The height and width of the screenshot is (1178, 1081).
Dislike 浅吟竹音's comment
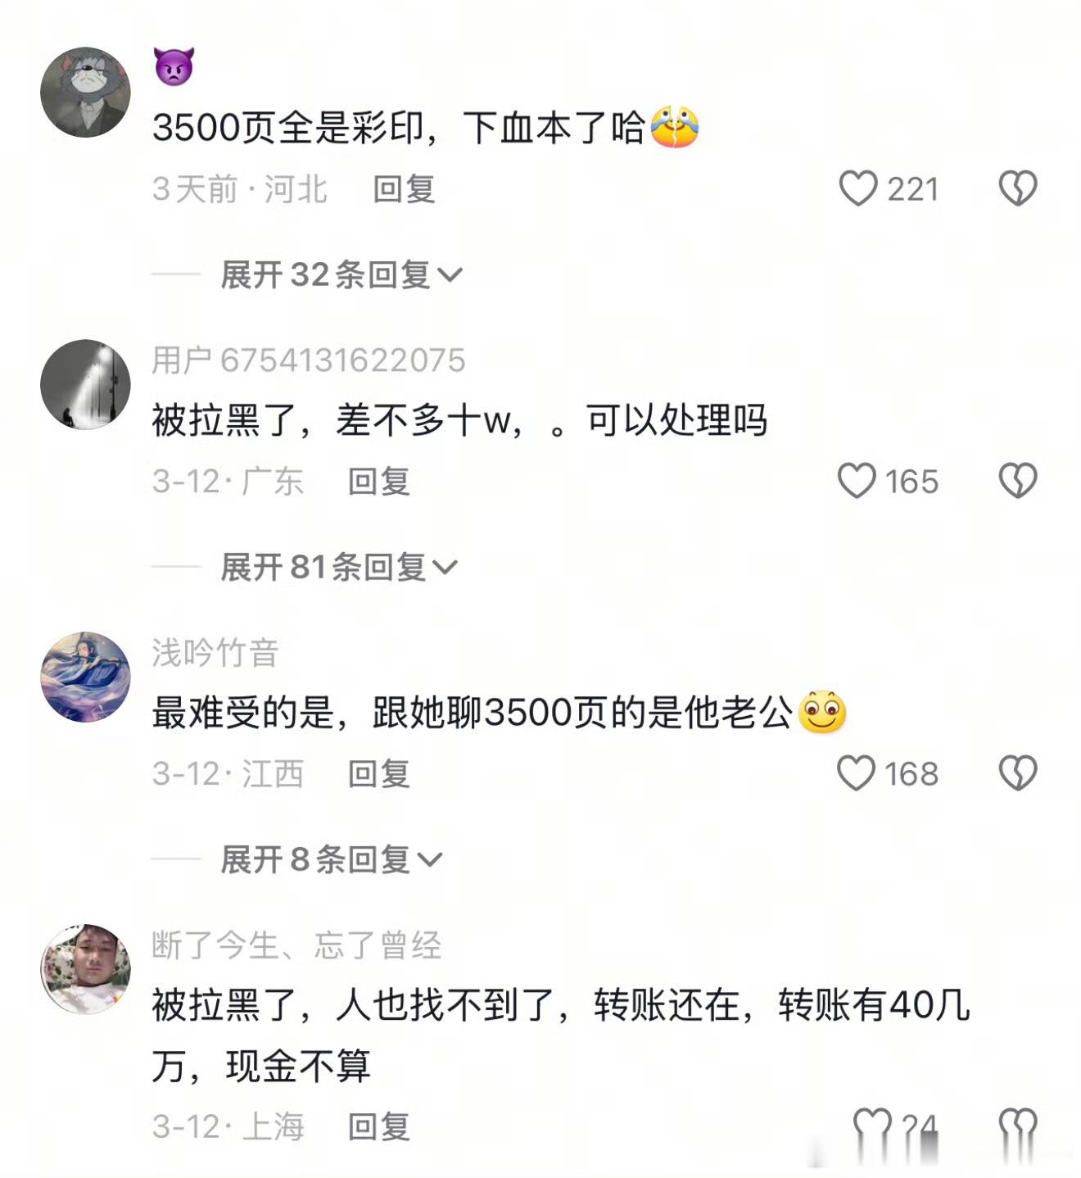pos(1018,773)
